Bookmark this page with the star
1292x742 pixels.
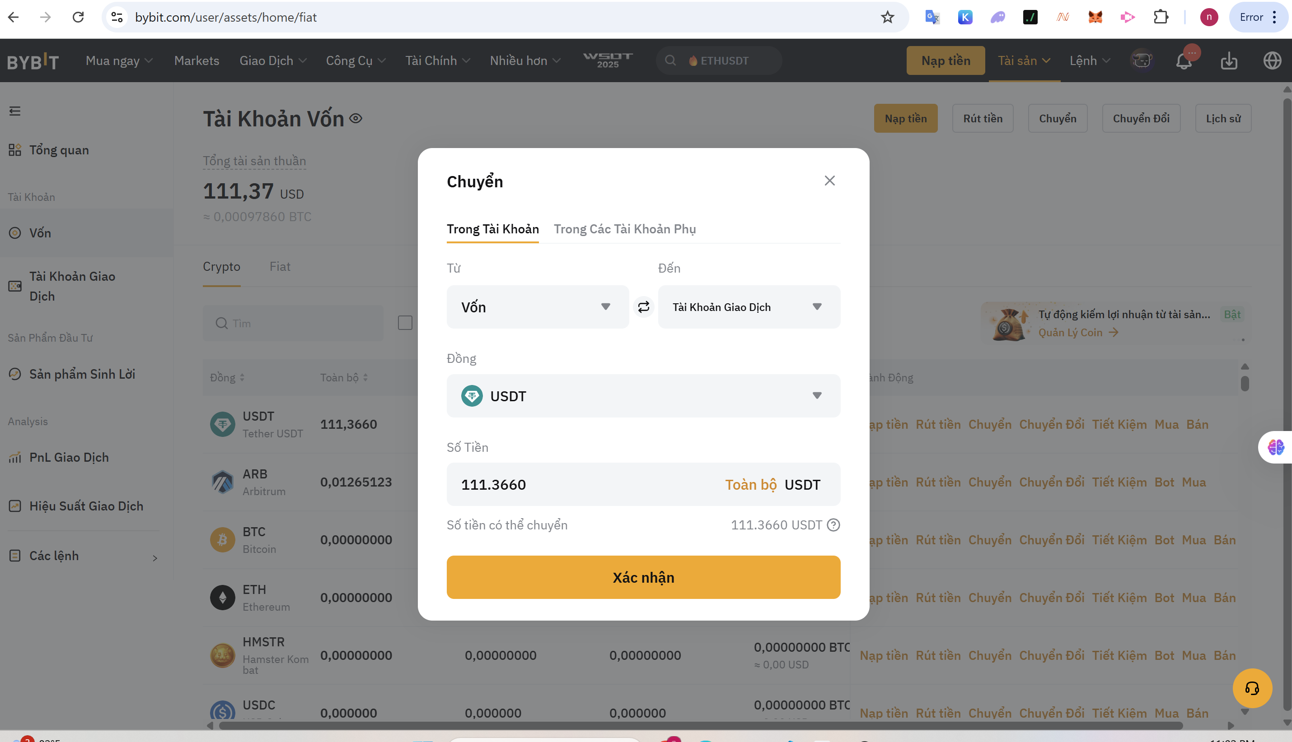tap(888, 17)
